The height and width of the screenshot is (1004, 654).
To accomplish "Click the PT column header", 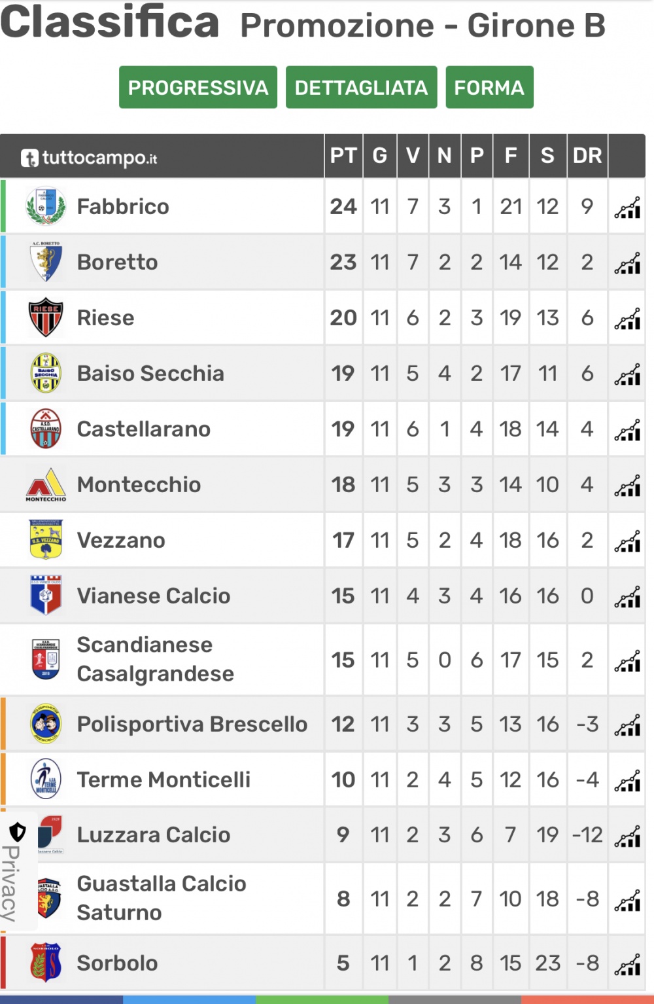I will pos(343,156).
